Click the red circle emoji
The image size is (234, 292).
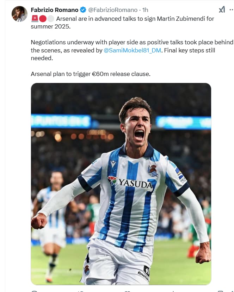click(43, 19)
